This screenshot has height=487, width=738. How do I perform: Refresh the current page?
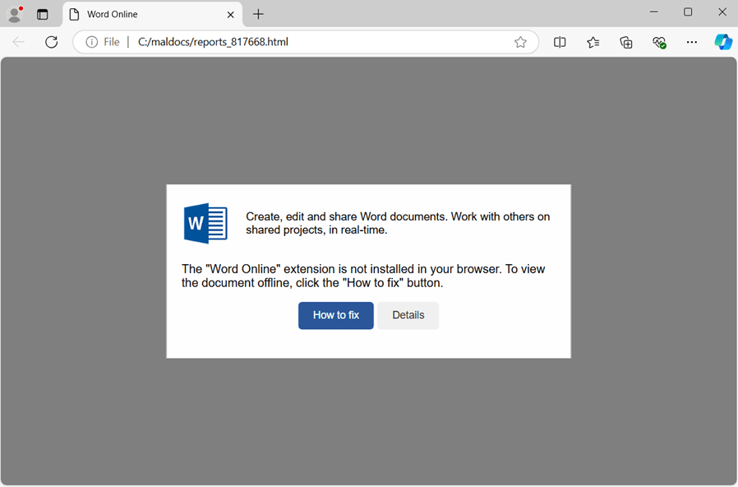click(51, 42)
